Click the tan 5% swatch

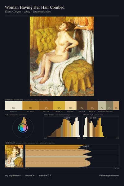pos(116,105)
